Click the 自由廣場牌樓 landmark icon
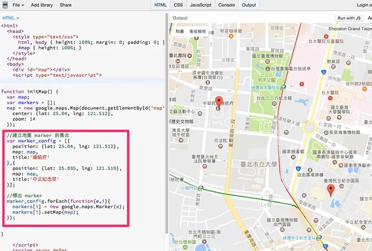 (310, 170)
